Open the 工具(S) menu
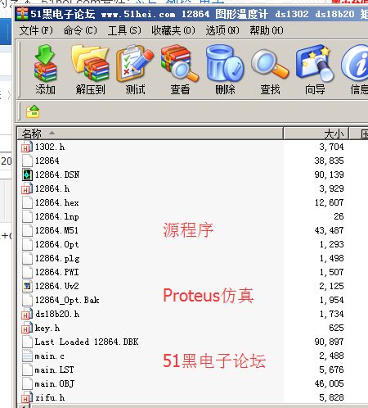The width and height of the screenshot is (368, 408). [124, 30]
